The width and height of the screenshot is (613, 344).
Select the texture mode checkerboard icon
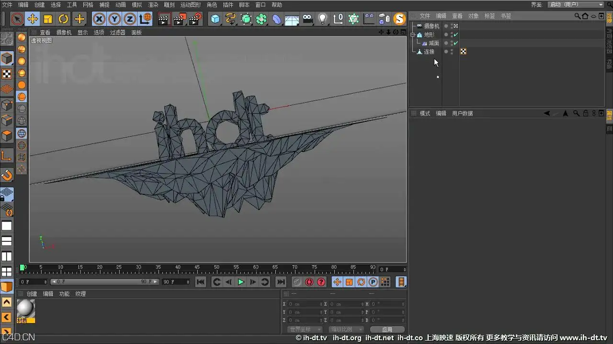tap(7, 74)
